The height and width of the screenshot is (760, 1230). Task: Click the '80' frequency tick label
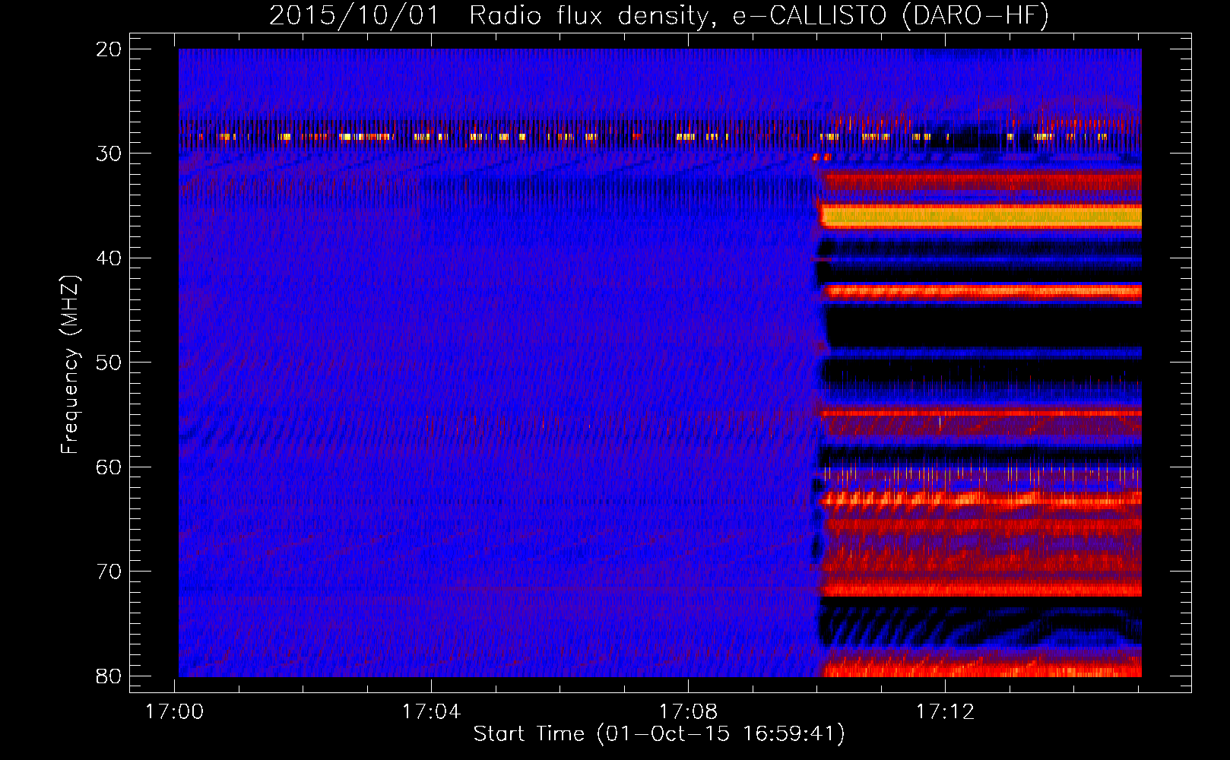(x=109, y=676)
